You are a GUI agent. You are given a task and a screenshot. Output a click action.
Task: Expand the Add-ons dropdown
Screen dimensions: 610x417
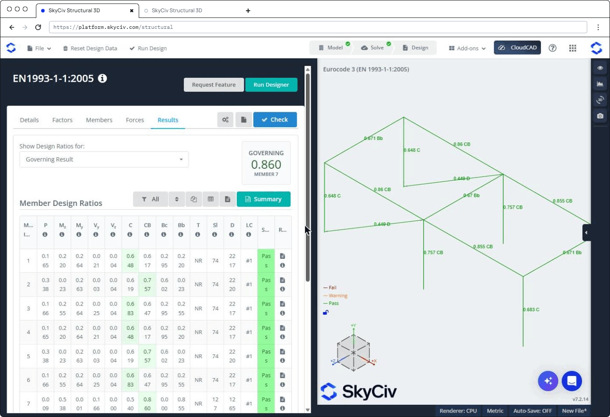(467, 49)
